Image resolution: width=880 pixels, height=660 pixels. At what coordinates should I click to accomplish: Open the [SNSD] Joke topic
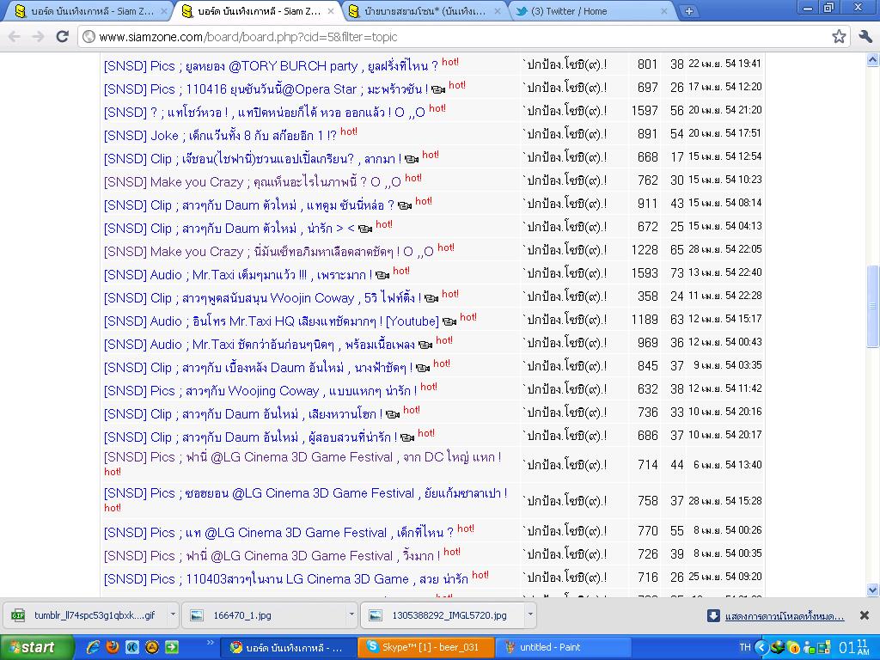[220, 135]
